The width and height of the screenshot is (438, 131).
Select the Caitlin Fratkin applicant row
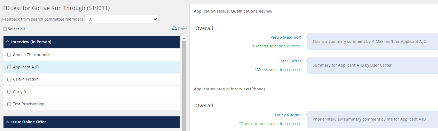[x=92, y=79]
